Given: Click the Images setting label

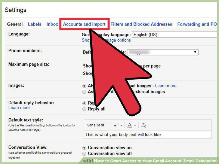Looking at the screenshot, I should pos(16,85).
